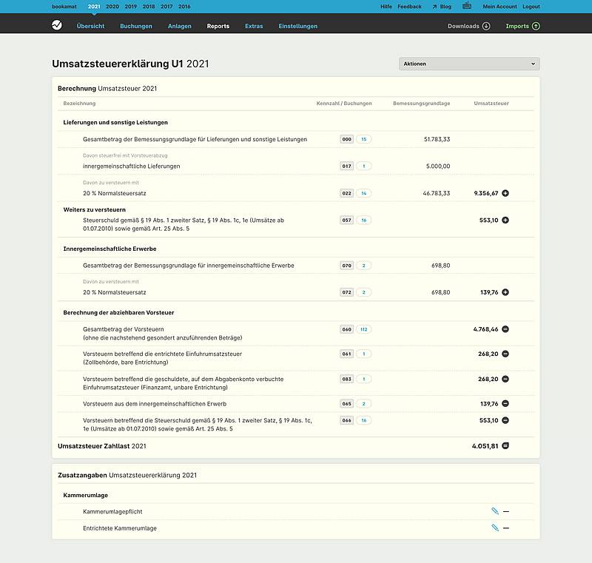Click the Kennzahl badge 022 bookings count 14

pos(361,193)
